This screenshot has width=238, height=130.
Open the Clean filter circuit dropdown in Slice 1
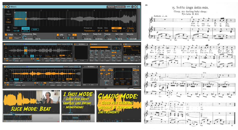click(17, 38)
